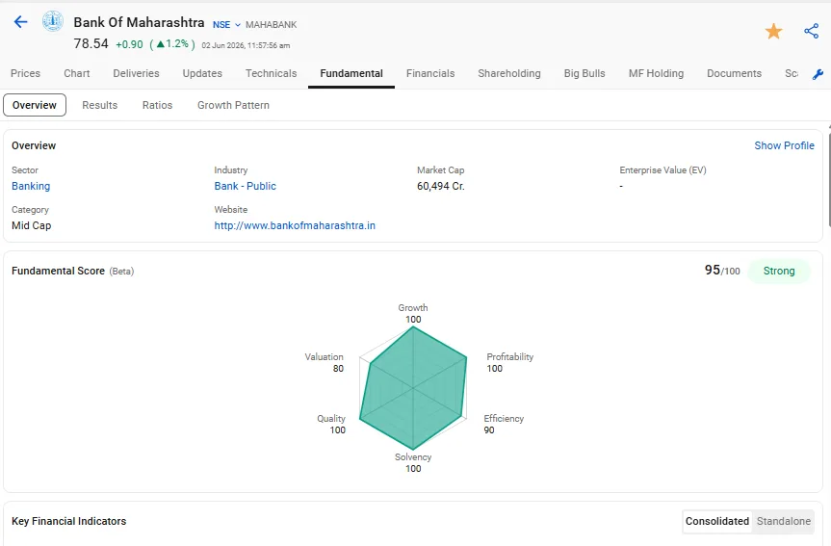Click the Efficiency 90 chart label
This screenshot has height=546, width=831.
click(504, 424)
